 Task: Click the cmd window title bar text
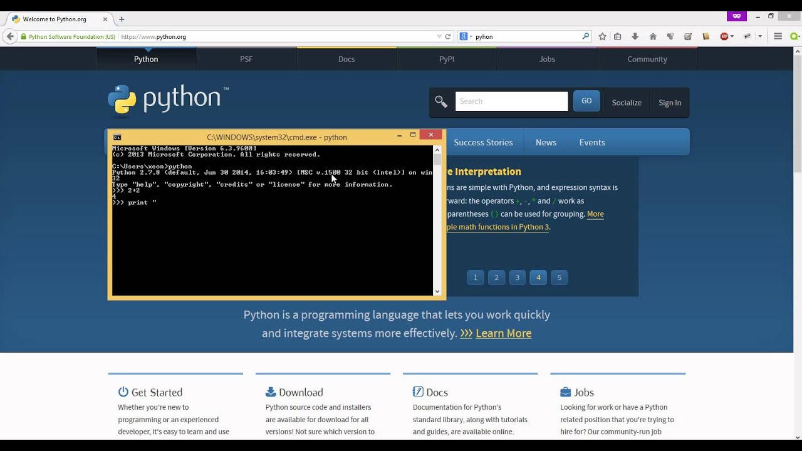(277, 137)
